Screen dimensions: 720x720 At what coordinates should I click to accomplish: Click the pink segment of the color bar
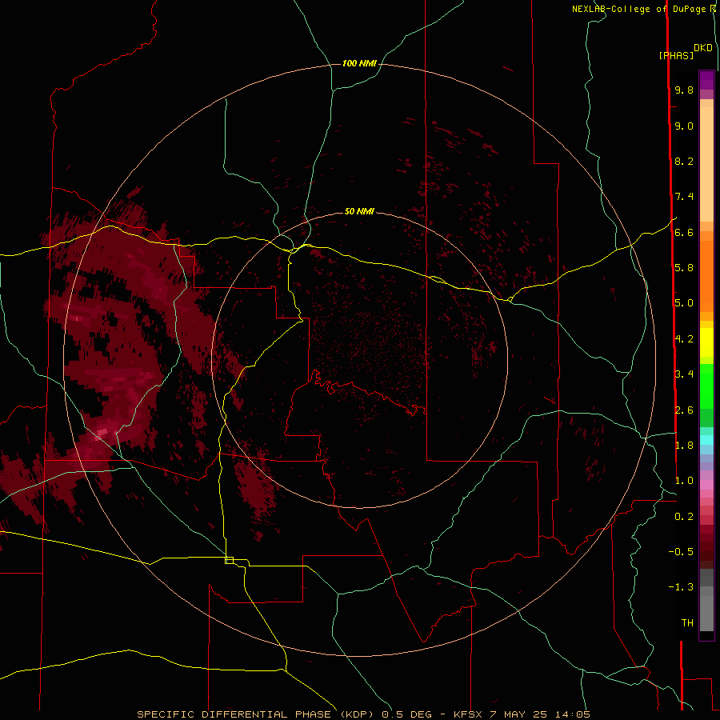point(706,485)
